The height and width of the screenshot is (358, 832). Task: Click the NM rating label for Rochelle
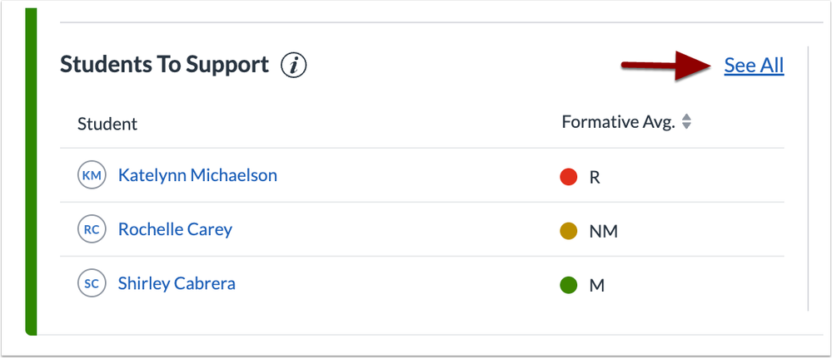click(x=603, y=232)
